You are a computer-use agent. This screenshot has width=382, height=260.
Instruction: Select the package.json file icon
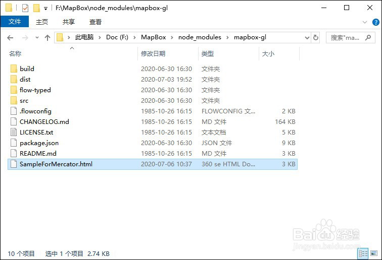pyautogui.click(x=14, y=143)
